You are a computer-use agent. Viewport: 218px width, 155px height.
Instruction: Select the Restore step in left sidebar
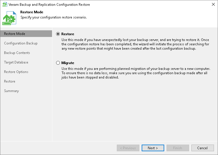point(10,81)
